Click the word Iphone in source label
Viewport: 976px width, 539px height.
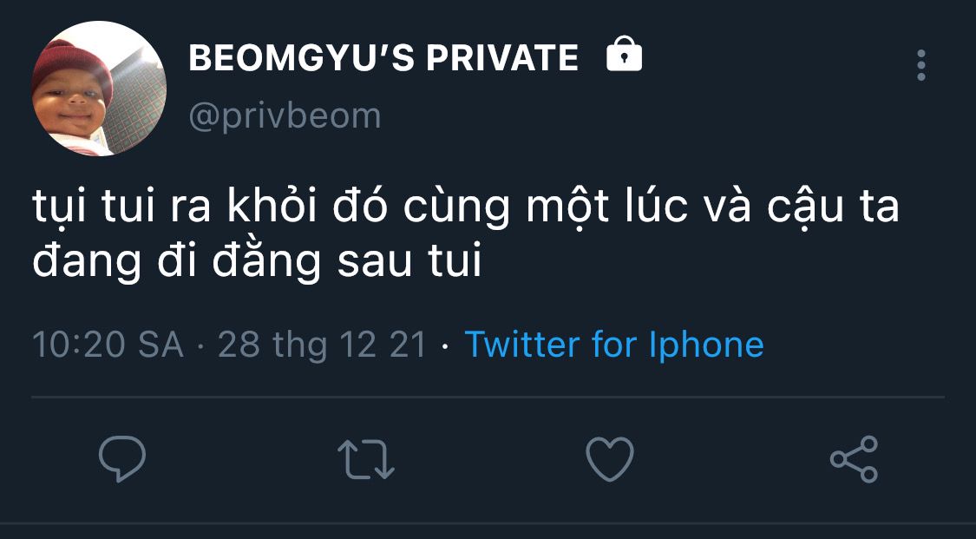coord(706,345)
